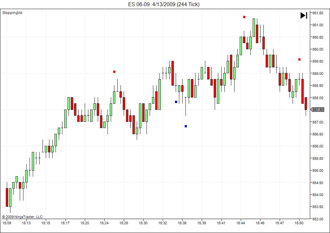Click the red square marker near 15:50
Image resolution: width=330 pixels, height=233 pixels.
tap(299, 59)
